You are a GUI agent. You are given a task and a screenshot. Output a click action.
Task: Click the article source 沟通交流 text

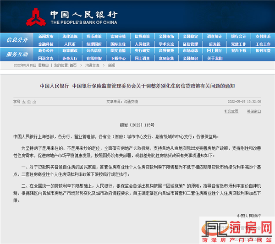131,102
